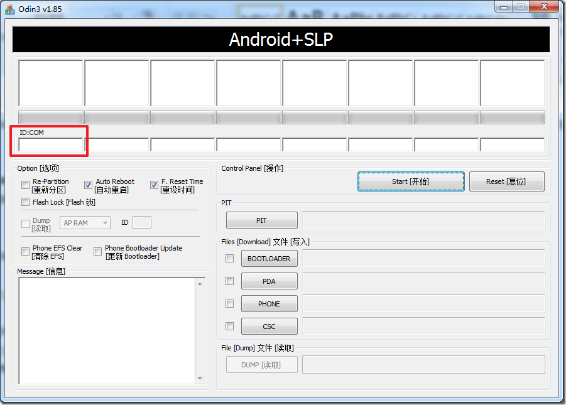The width and height of the screenshot is (566, 405).
Task: Minimize the Odin3 window
Action: (504, 6)
